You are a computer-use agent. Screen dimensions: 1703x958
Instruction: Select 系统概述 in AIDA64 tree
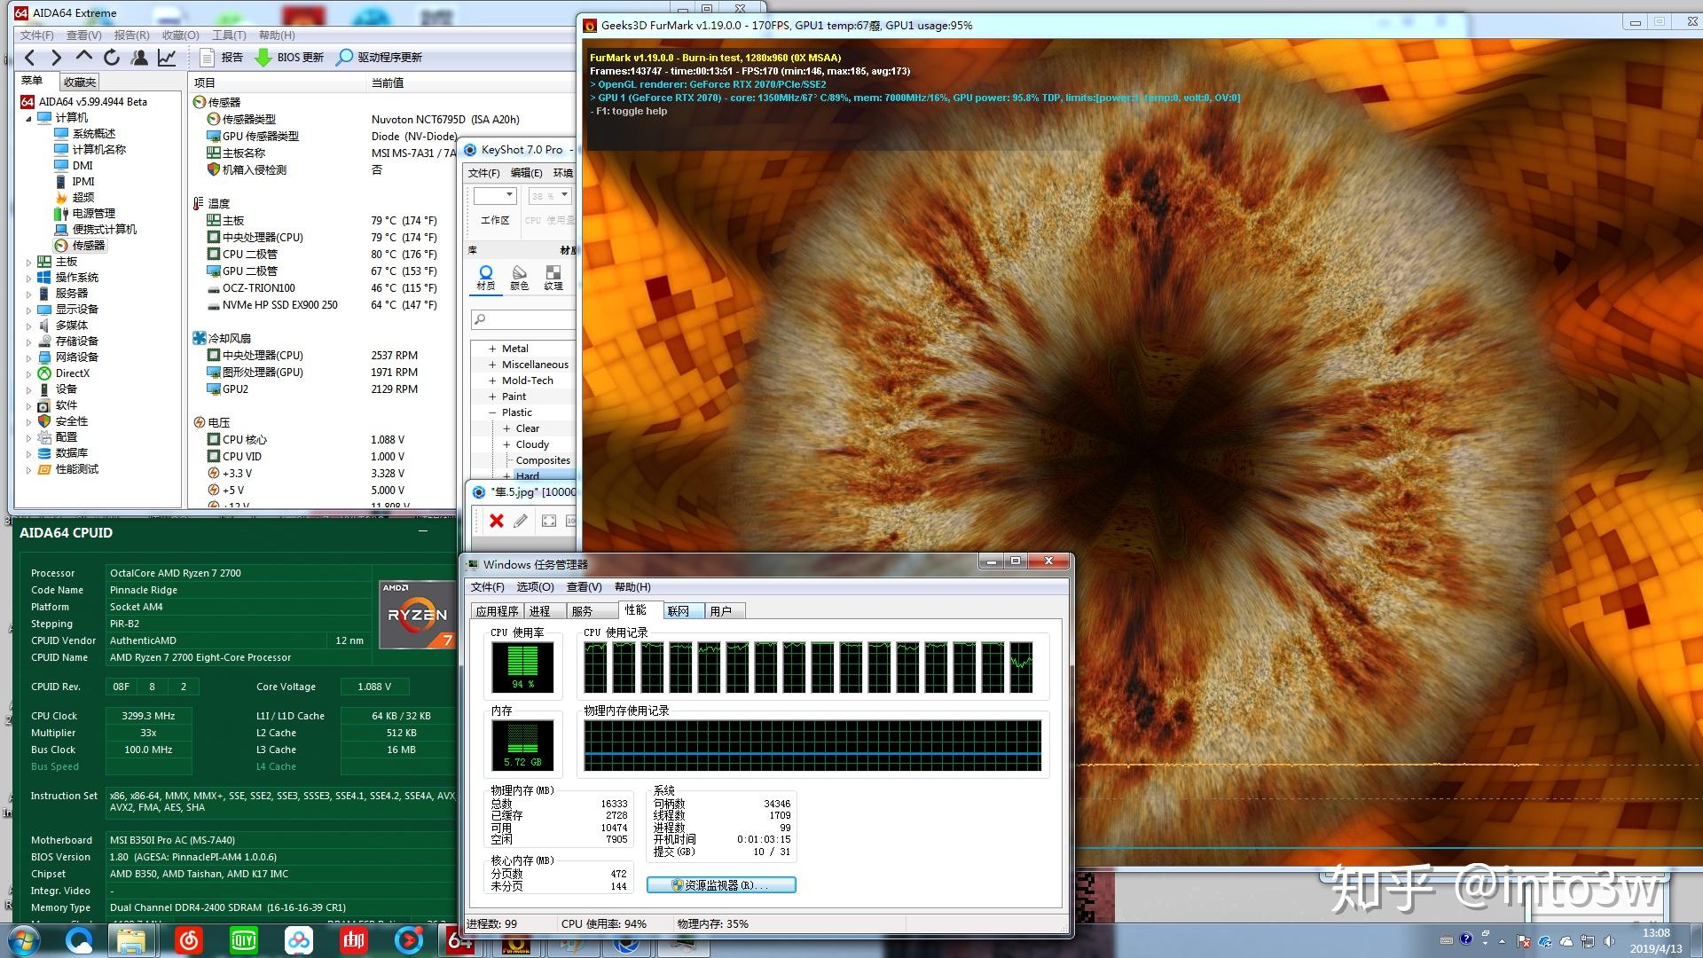tap(93, 134)
